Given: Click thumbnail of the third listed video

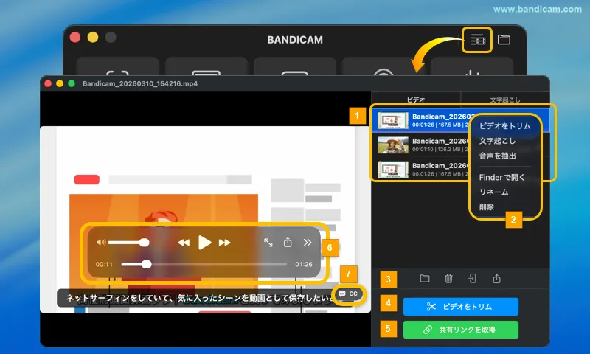Looking at the screenshot, I should click(392, 170).
